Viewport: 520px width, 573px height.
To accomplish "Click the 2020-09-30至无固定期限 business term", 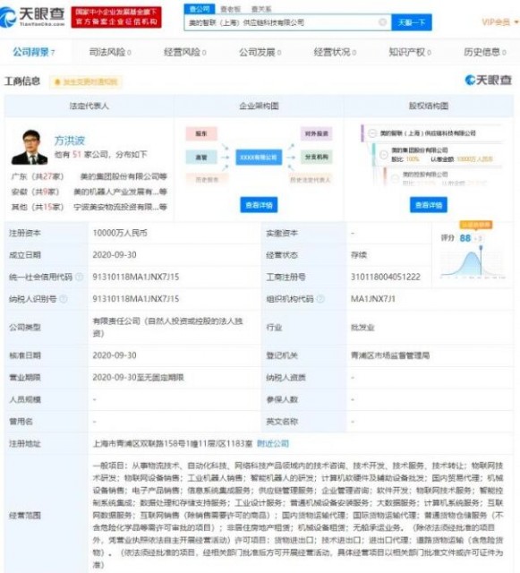I will pyautogui.click(x=138, y=377).
